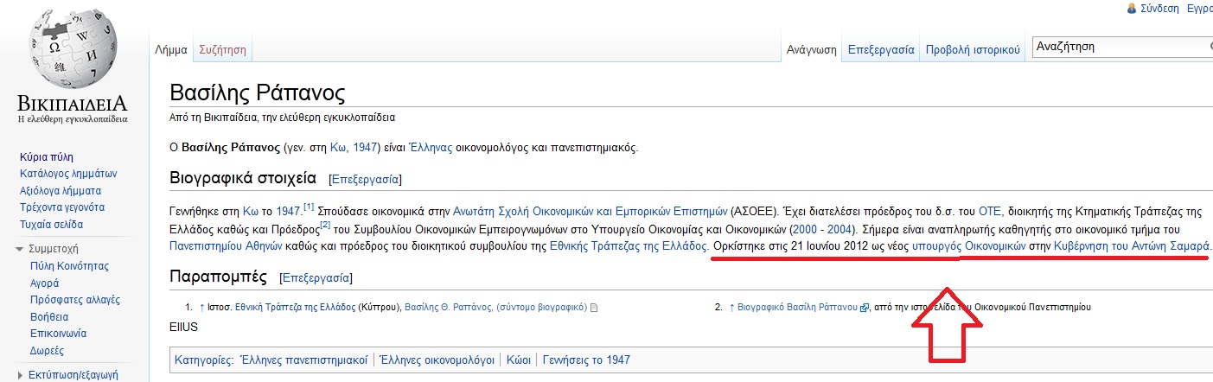Image resolution: width=1213 pixels, height=382 pixels.
Task: Click the Σύνδεση login link
Action: point(1160,8)
